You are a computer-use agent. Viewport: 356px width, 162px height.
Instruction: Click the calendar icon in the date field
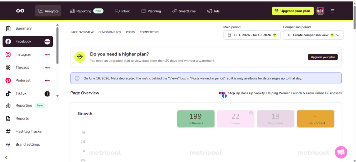tap(229, 35)
